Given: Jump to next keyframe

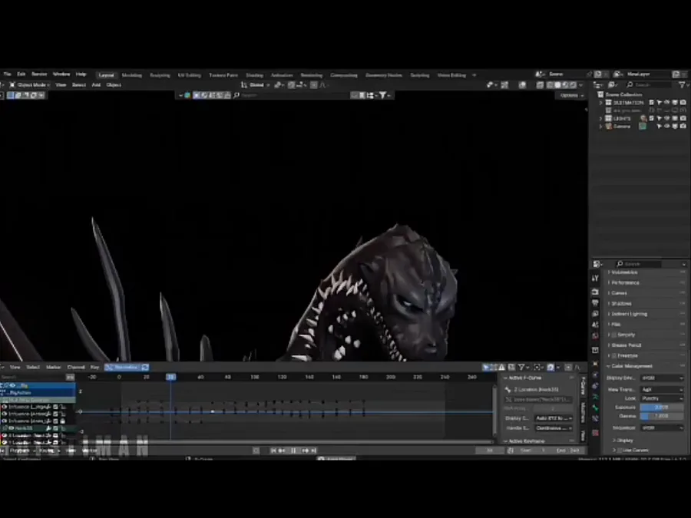Looking at the screenshot, I should coord(305,450).
